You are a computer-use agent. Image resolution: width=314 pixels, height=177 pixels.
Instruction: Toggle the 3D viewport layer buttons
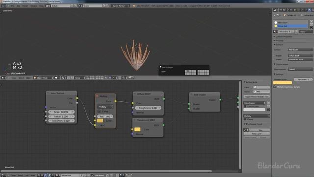(95, 78)
